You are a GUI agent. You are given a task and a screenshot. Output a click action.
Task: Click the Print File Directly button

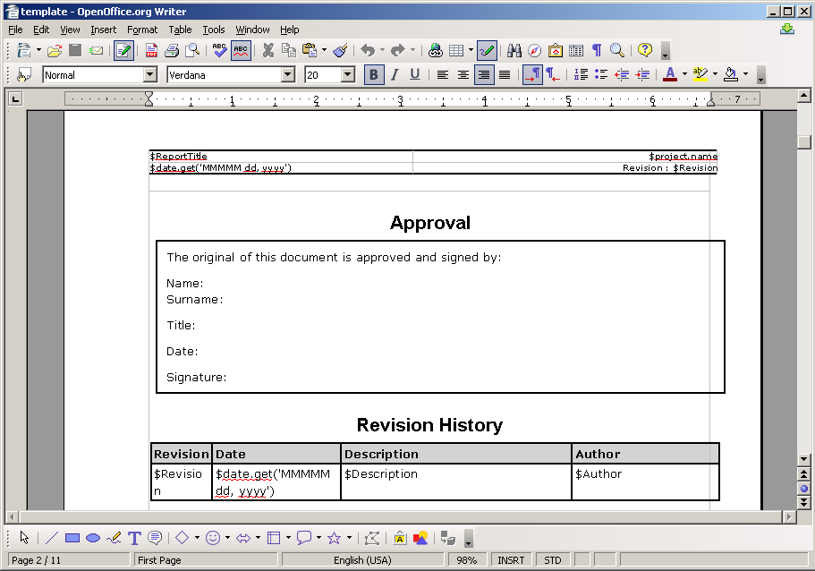[170, 50]
